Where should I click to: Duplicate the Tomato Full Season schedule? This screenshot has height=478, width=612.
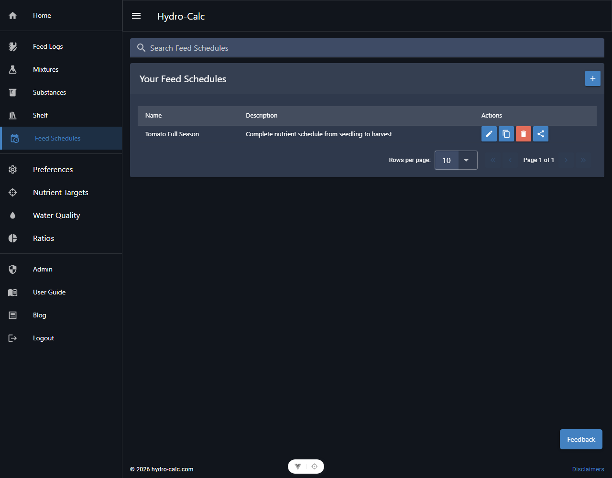tap(506, 134)
